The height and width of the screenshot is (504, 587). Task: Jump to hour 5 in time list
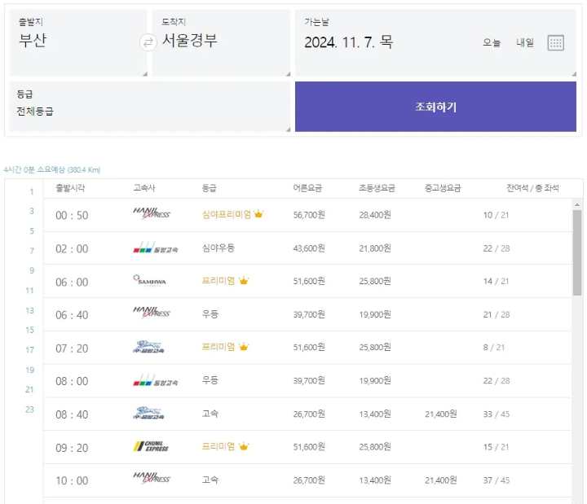click(32, 231)
